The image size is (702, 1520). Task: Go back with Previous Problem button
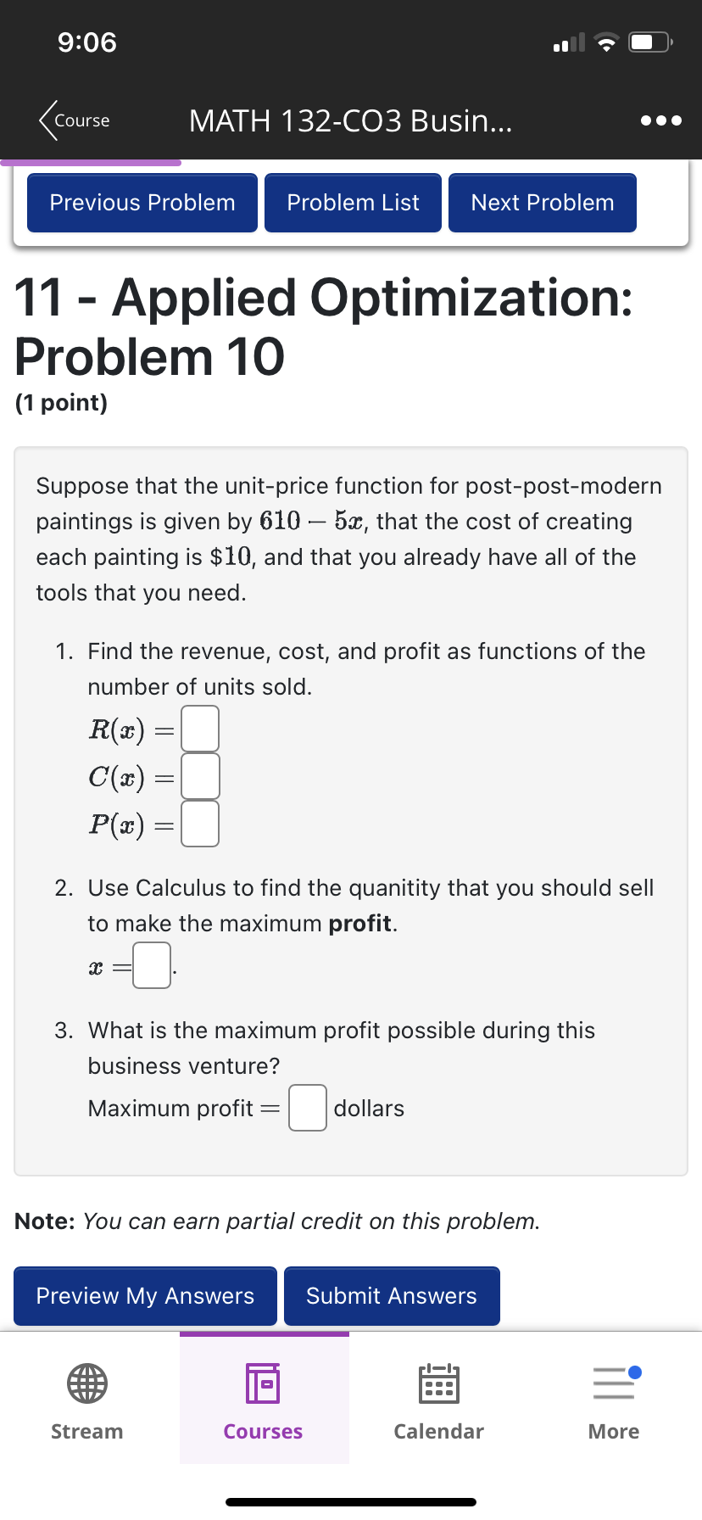pyautogui.click(x=142, y=202)
